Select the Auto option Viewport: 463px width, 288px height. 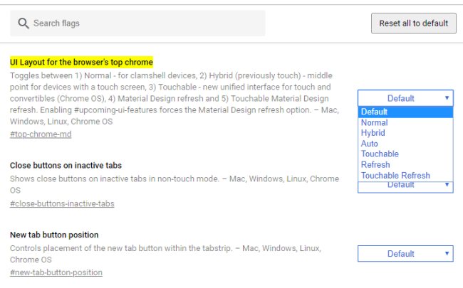[370, 144]
